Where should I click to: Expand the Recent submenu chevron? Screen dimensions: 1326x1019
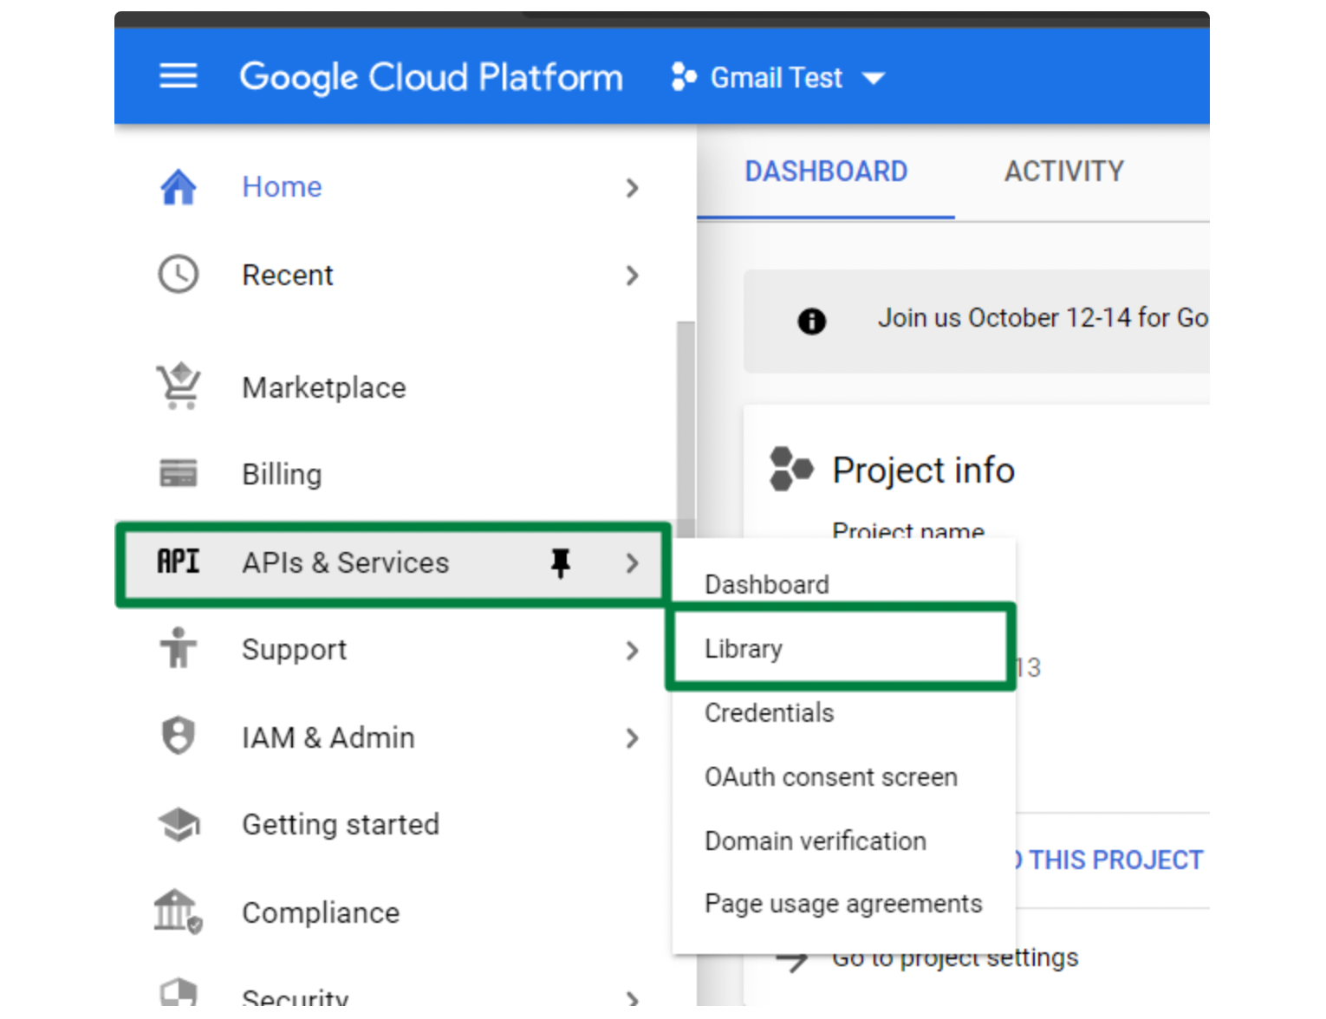click(x=633, y=276)
